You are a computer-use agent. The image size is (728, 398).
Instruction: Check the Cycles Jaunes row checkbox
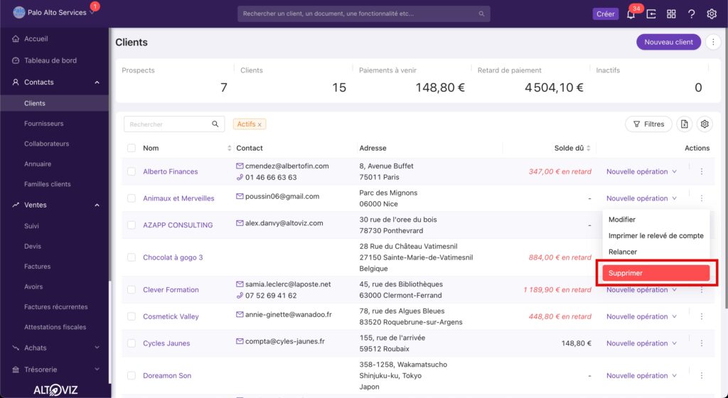click(x=132, y=344)
